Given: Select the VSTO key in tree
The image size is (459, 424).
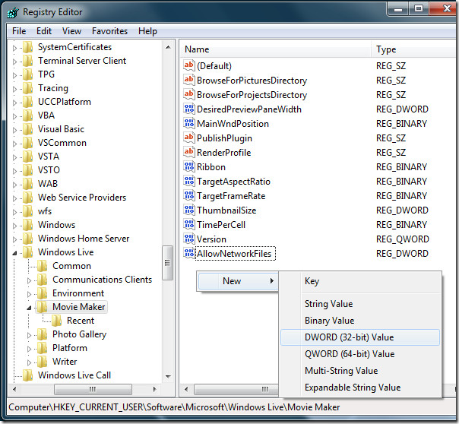Looking at the screenshot, I should [49, 170].
